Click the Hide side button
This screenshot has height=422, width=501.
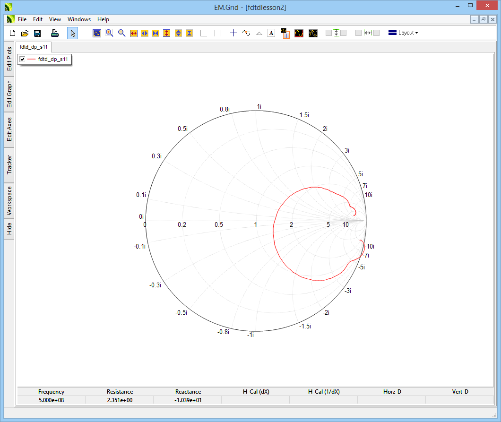(9, 229)
